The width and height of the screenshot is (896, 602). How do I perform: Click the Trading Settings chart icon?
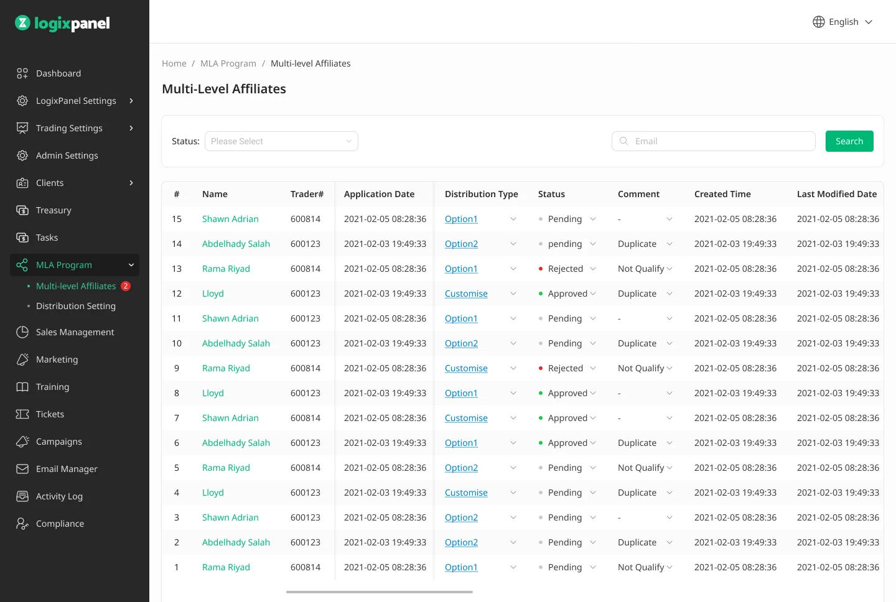tap(22, 128)
